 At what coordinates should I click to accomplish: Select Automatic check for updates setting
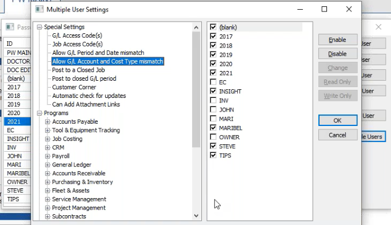(x=89, y=96)
